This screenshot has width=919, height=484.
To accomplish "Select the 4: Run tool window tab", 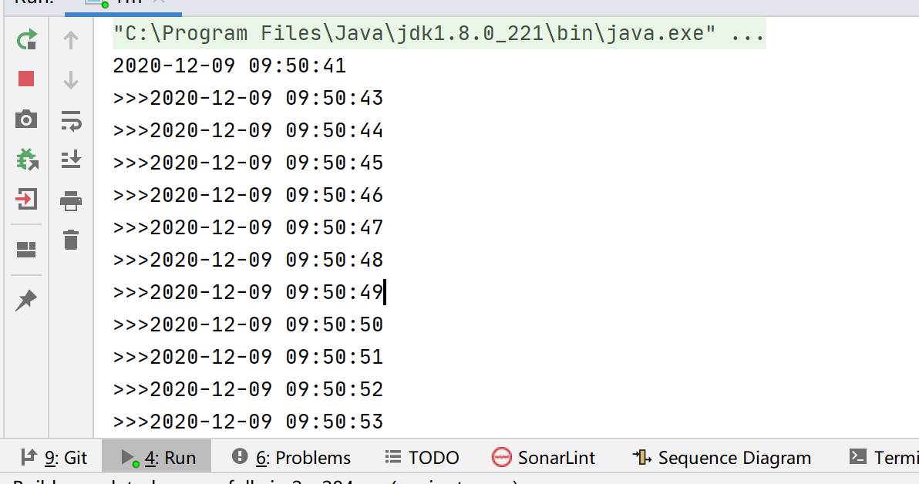I will [160, 458].
